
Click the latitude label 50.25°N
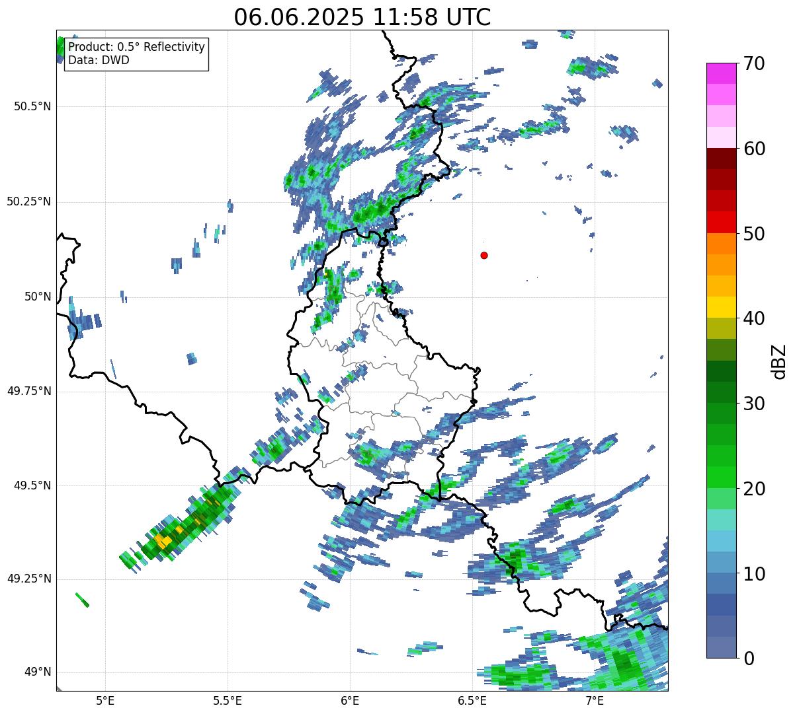[28, 201]
